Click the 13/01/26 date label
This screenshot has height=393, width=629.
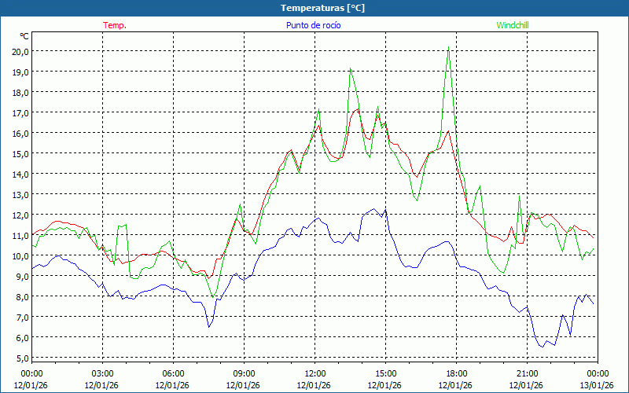point(597,385)
